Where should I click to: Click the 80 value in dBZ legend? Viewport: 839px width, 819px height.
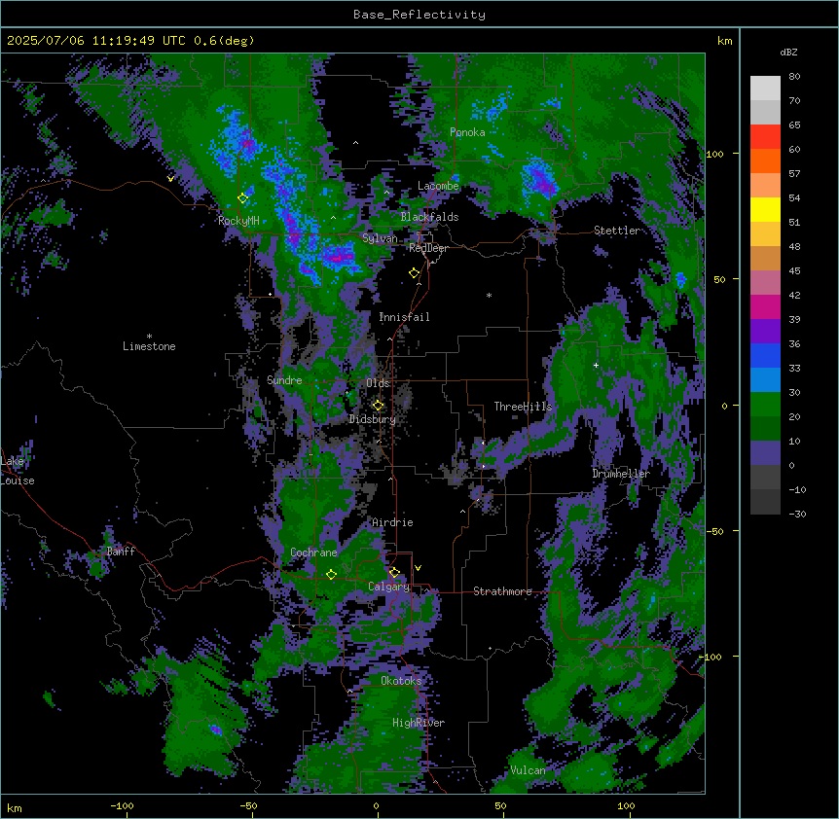[x=794, y=77]
